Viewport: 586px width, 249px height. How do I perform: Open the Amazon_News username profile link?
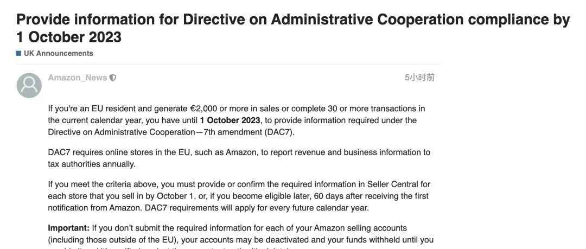click(78, 78)
